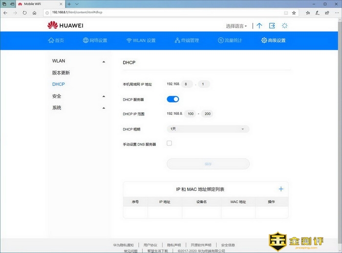Open the 版本更新 sidebar link
This screenshot has width=342, height=253.
pyautogui.click(x=61, y=73)
